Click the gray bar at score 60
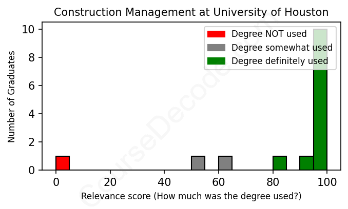 225,163
